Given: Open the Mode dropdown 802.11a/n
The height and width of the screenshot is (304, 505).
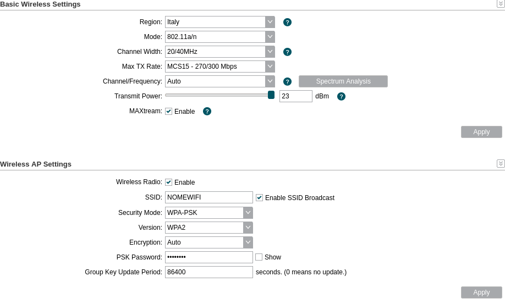Looking at the screenshot, I should pos(220,37).
